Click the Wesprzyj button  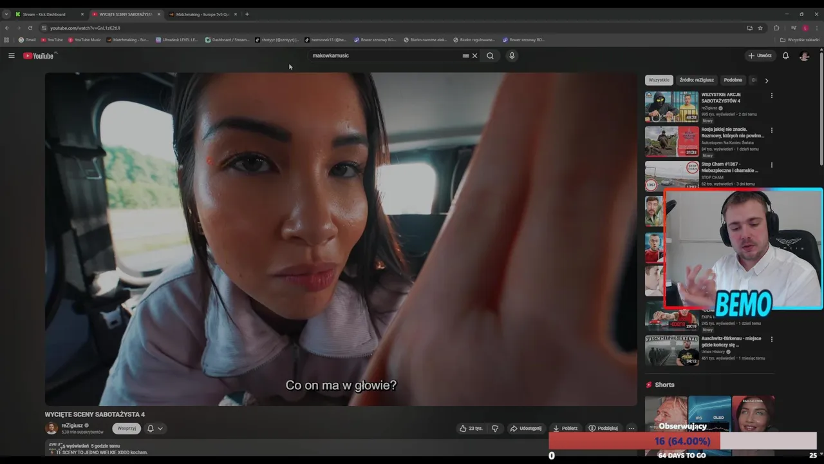tap(127, 429)
